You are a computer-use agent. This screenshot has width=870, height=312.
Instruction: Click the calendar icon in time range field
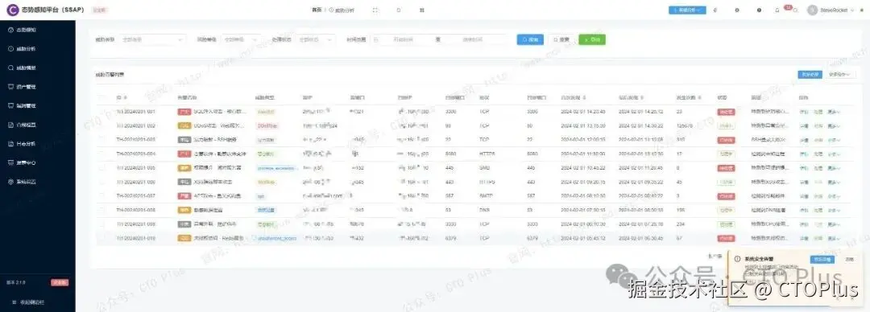tap(375, 39)
